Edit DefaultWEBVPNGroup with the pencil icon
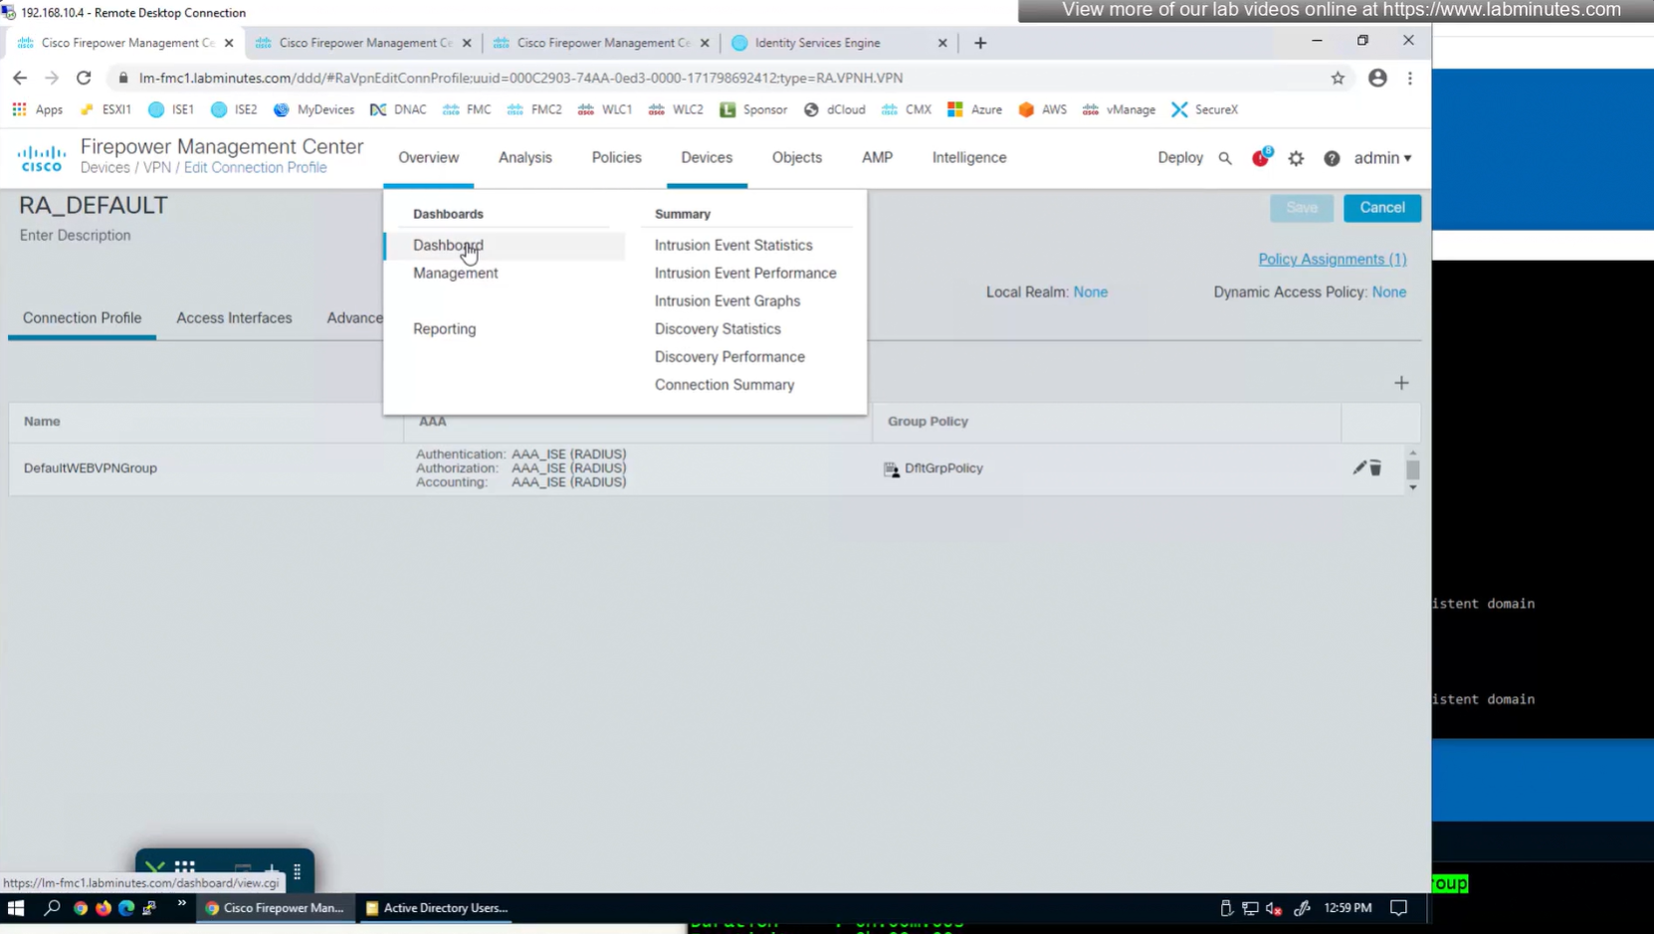The image size is (1654, 934). coord(1359,467)
